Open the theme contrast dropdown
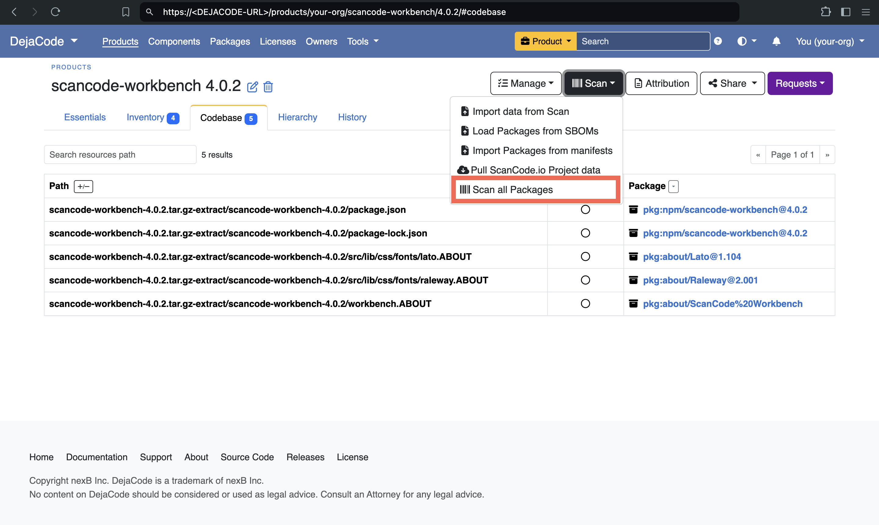The height and width of the screenshot is (525, 879). point(747,41)
